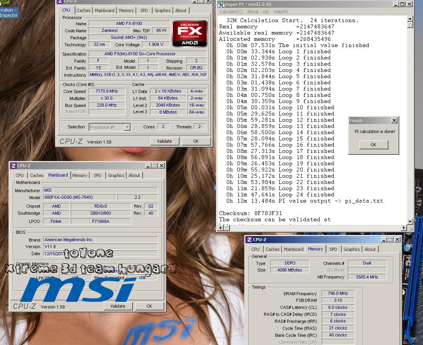Click the Checksum line 8F783F31

pyautogui.click(x=251, y=213)
